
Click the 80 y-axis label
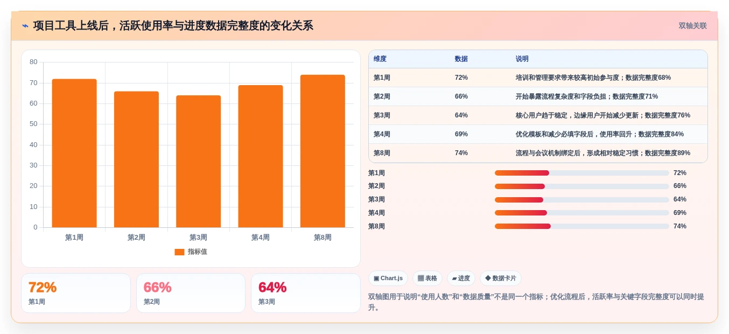click(x=33, y=62)
